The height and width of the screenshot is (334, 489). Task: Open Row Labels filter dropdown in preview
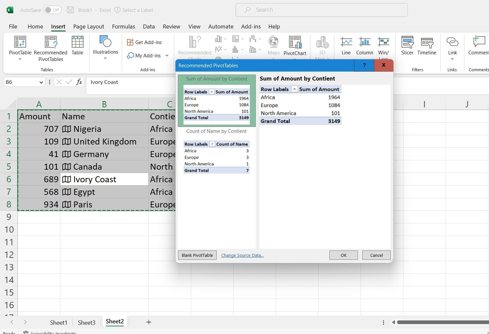pos(294,89)
